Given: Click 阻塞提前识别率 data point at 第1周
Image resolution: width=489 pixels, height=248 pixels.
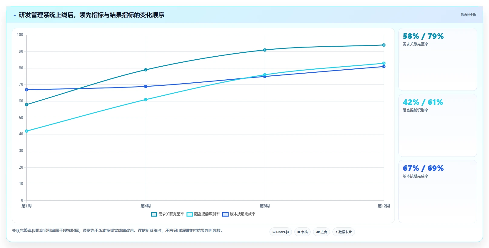Looking at the screenshot, I should coord(27,131).
